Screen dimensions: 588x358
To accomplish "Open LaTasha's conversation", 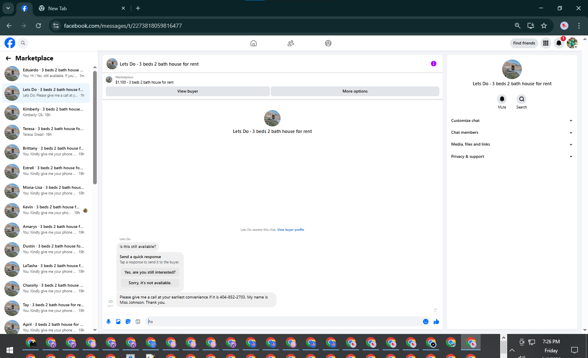I will pyautogui.click(x=46, y=269).
